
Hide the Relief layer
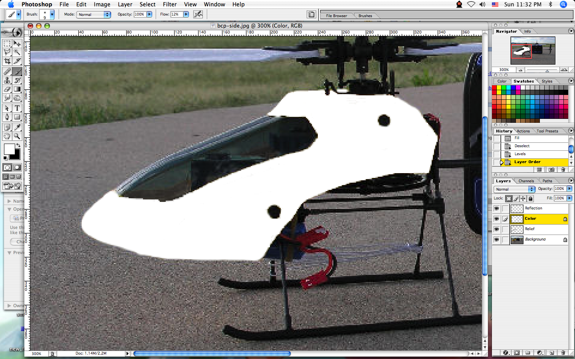pos(496,229)
